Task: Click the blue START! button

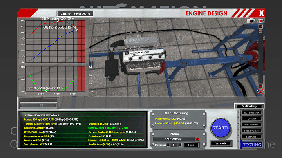Action: pyautogui.click(x=220, y=128)
